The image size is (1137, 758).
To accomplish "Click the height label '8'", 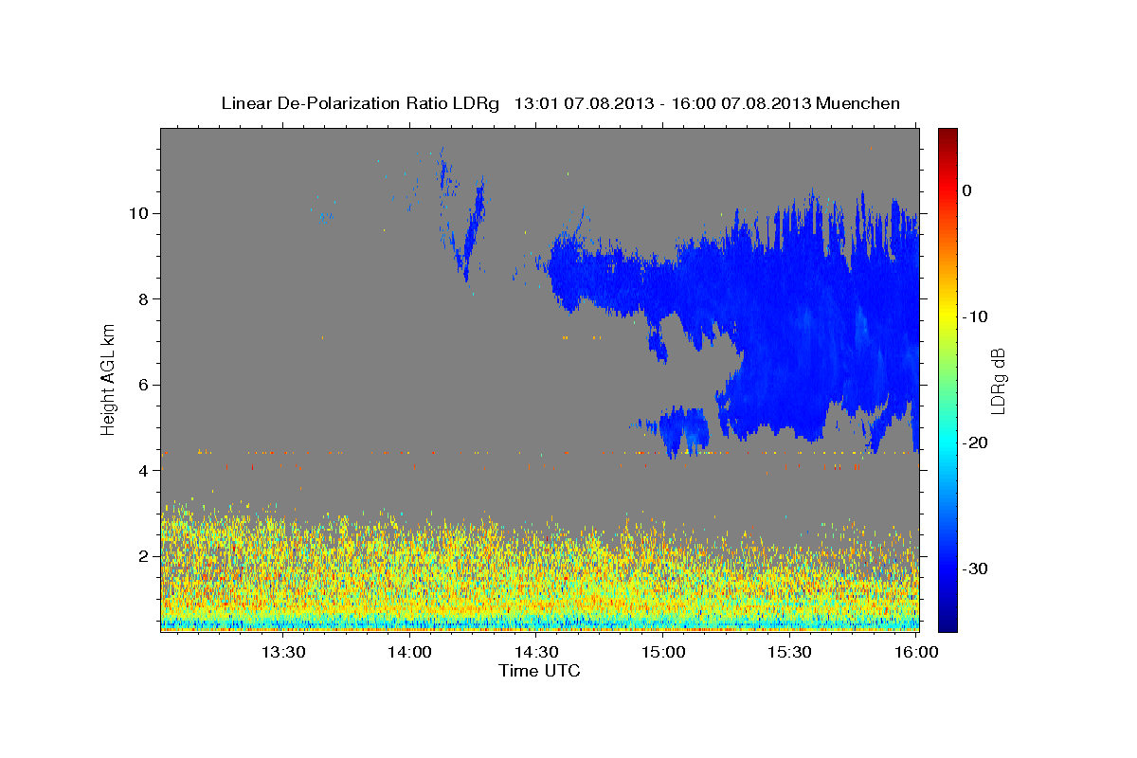I will click(x=142, y=299).
